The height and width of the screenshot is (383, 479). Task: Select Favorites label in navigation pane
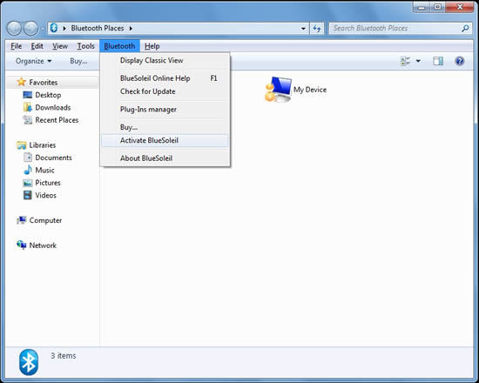click(44, 83)
